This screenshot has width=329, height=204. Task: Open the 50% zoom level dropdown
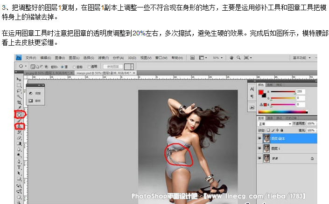[217, 58]
